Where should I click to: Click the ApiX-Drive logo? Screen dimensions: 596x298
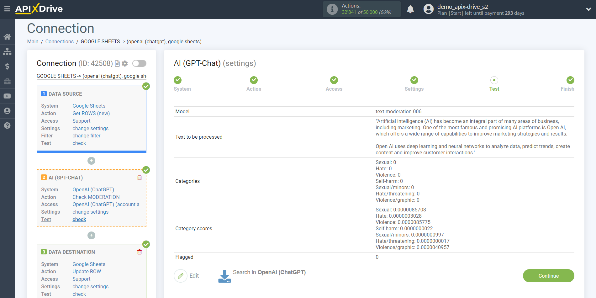[x=39, y=9]
